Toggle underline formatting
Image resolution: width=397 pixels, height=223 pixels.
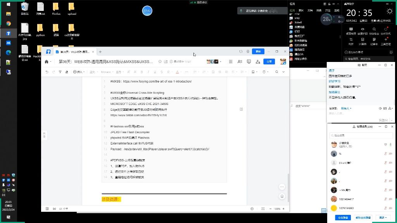pos(155,72)
